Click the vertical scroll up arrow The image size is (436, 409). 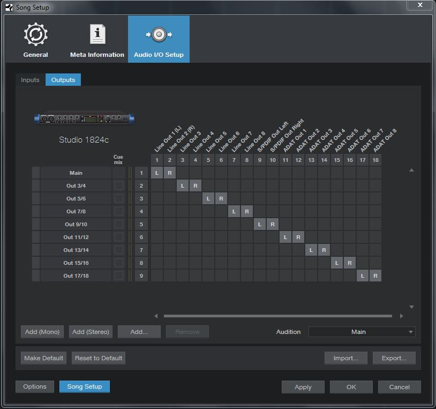pyautogui.click(x=411, y=170)
